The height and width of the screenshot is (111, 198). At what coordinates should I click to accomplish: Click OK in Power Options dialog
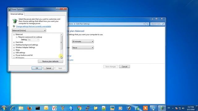point(37,68)
